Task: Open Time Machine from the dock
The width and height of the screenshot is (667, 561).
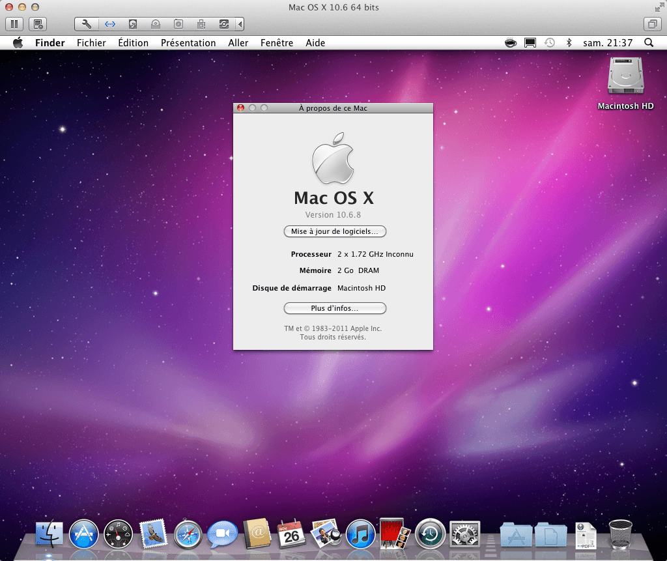Action: (x=430, y=534)
